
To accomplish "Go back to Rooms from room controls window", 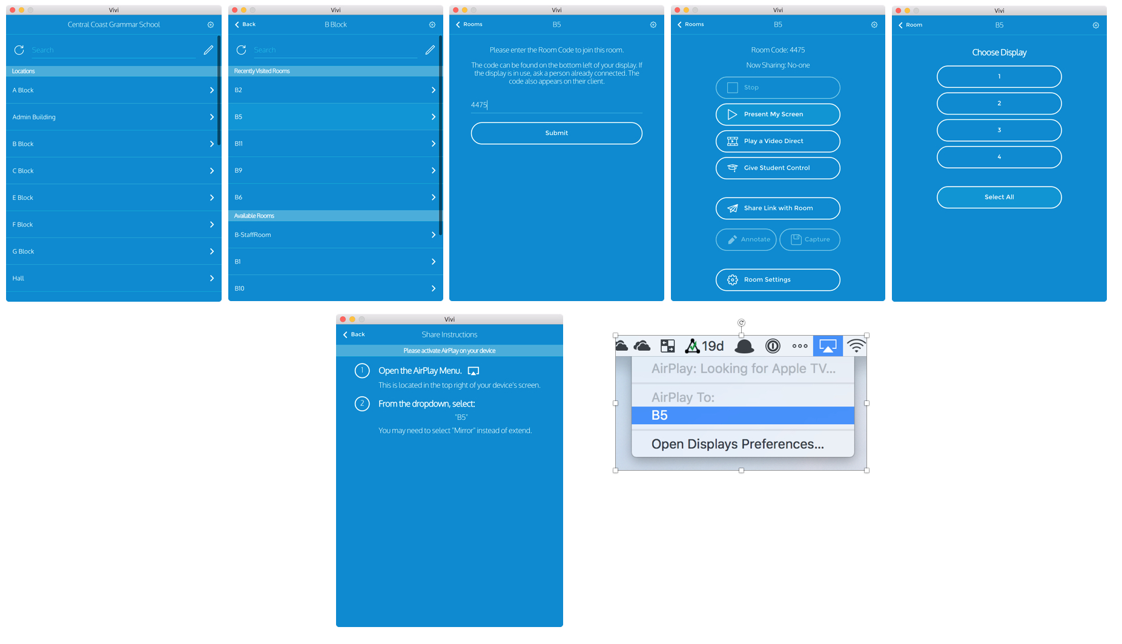I will [x=691, y=24].
